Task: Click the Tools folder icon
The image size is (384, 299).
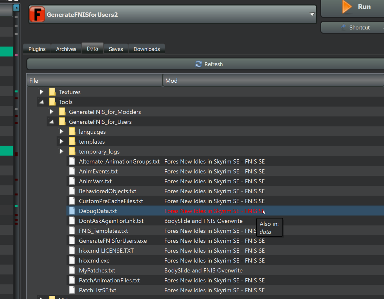Action: coord(52,102)
